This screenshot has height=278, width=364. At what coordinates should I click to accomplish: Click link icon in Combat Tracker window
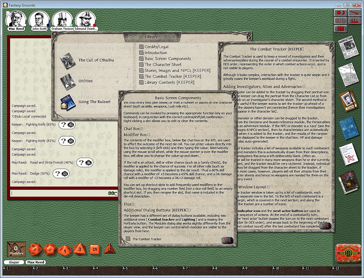point(324,226)
